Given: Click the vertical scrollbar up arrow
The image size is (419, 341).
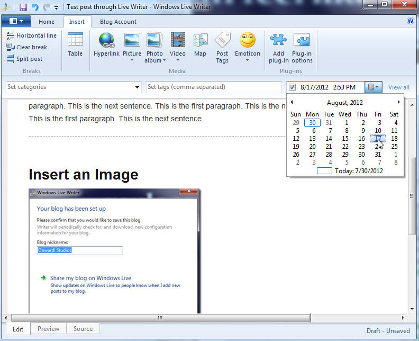Looking at the screenshot, I should click(412, 105).
